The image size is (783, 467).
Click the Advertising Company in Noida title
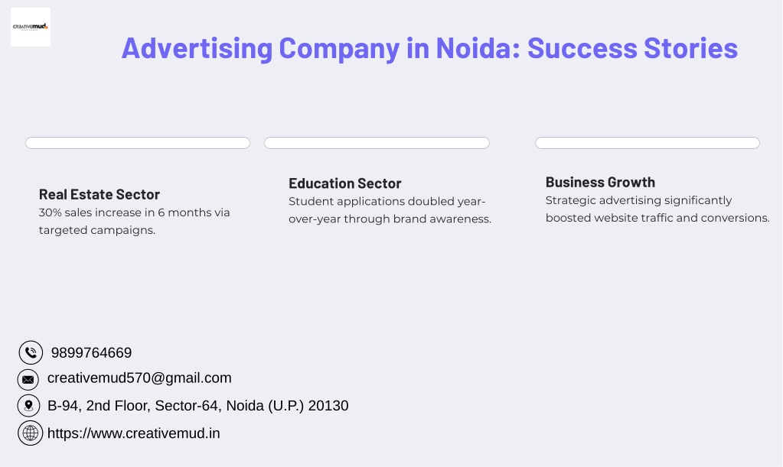coord(429,48)
